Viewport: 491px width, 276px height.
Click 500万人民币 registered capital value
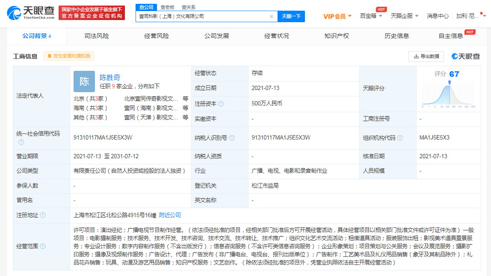click(267, 103)
